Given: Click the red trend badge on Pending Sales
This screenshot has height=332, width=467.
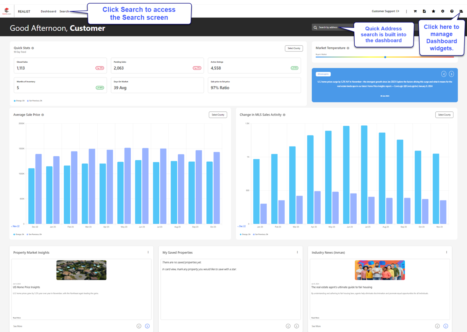Looking at the screenshot, I should (197, 68).
